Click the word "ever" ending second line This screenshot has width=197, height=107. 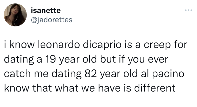(158, 60)
